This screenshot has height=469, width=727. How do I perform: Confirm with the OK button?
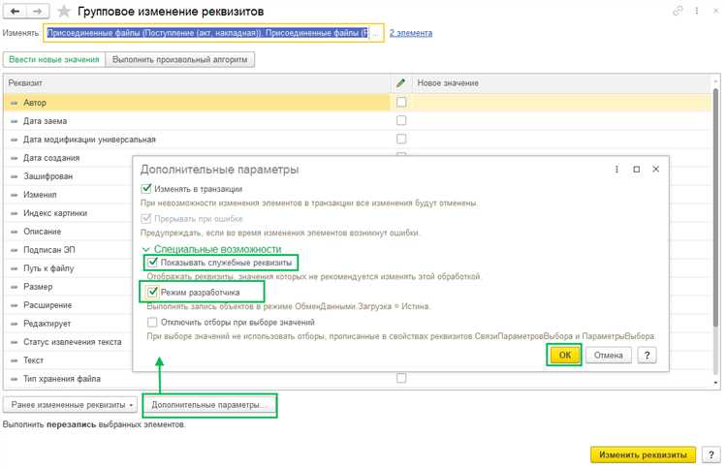click(565, 356)
